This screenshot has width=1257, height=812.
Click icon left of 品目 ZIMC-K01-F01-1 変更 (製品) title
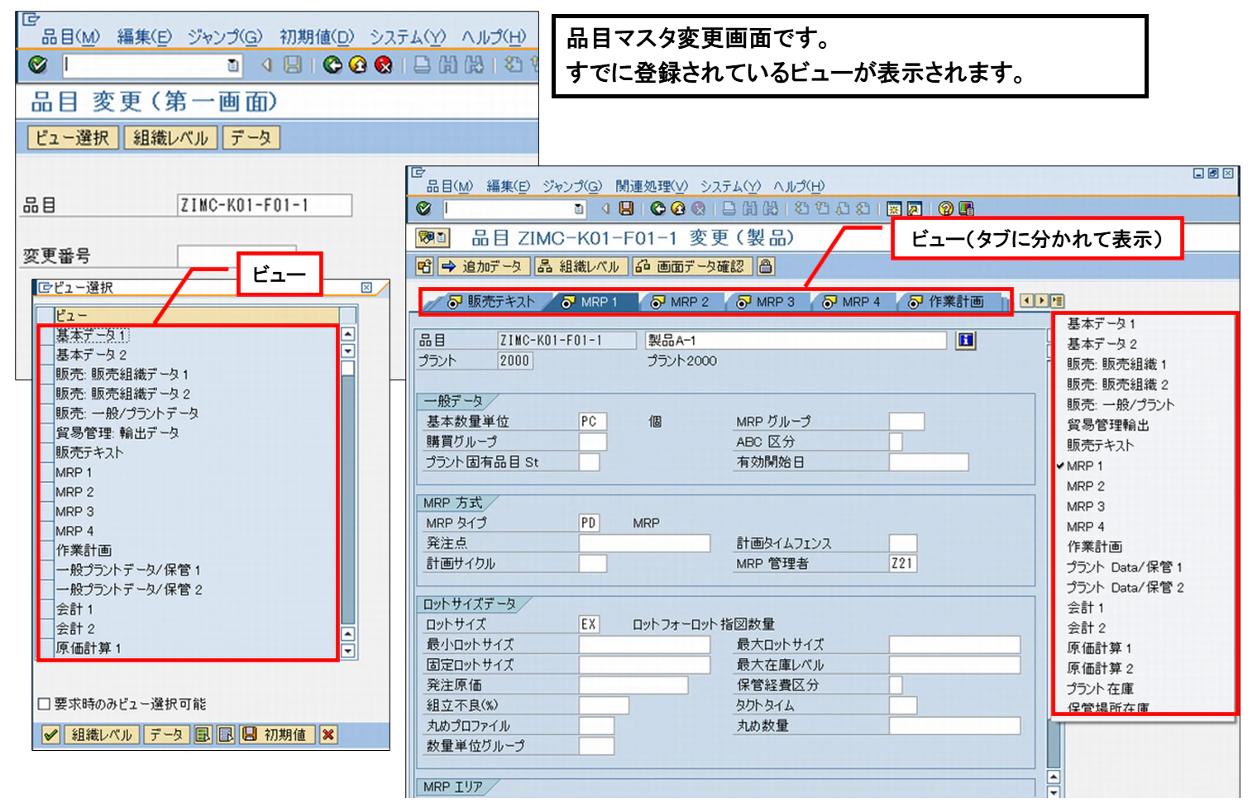pyautogui.click(x=433, y=238)
